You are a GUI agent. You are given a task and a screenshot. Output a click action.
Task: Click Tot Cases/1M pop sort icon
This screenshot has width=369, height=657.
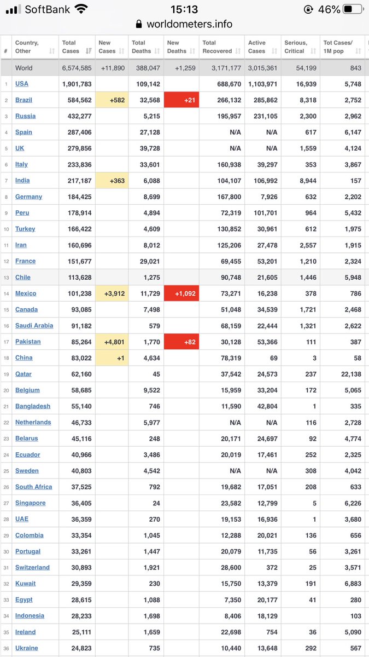coord(358,51)
